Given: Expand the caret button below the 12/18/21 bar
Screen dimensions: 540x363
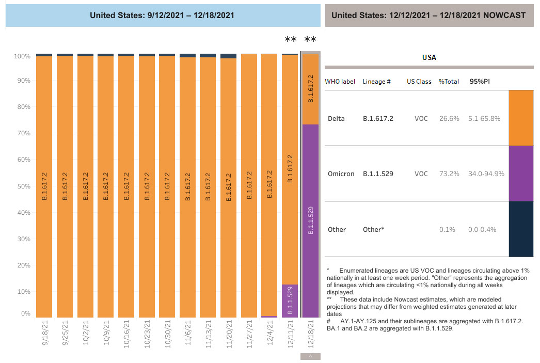Looking at the screenshot, I should 310,356.
